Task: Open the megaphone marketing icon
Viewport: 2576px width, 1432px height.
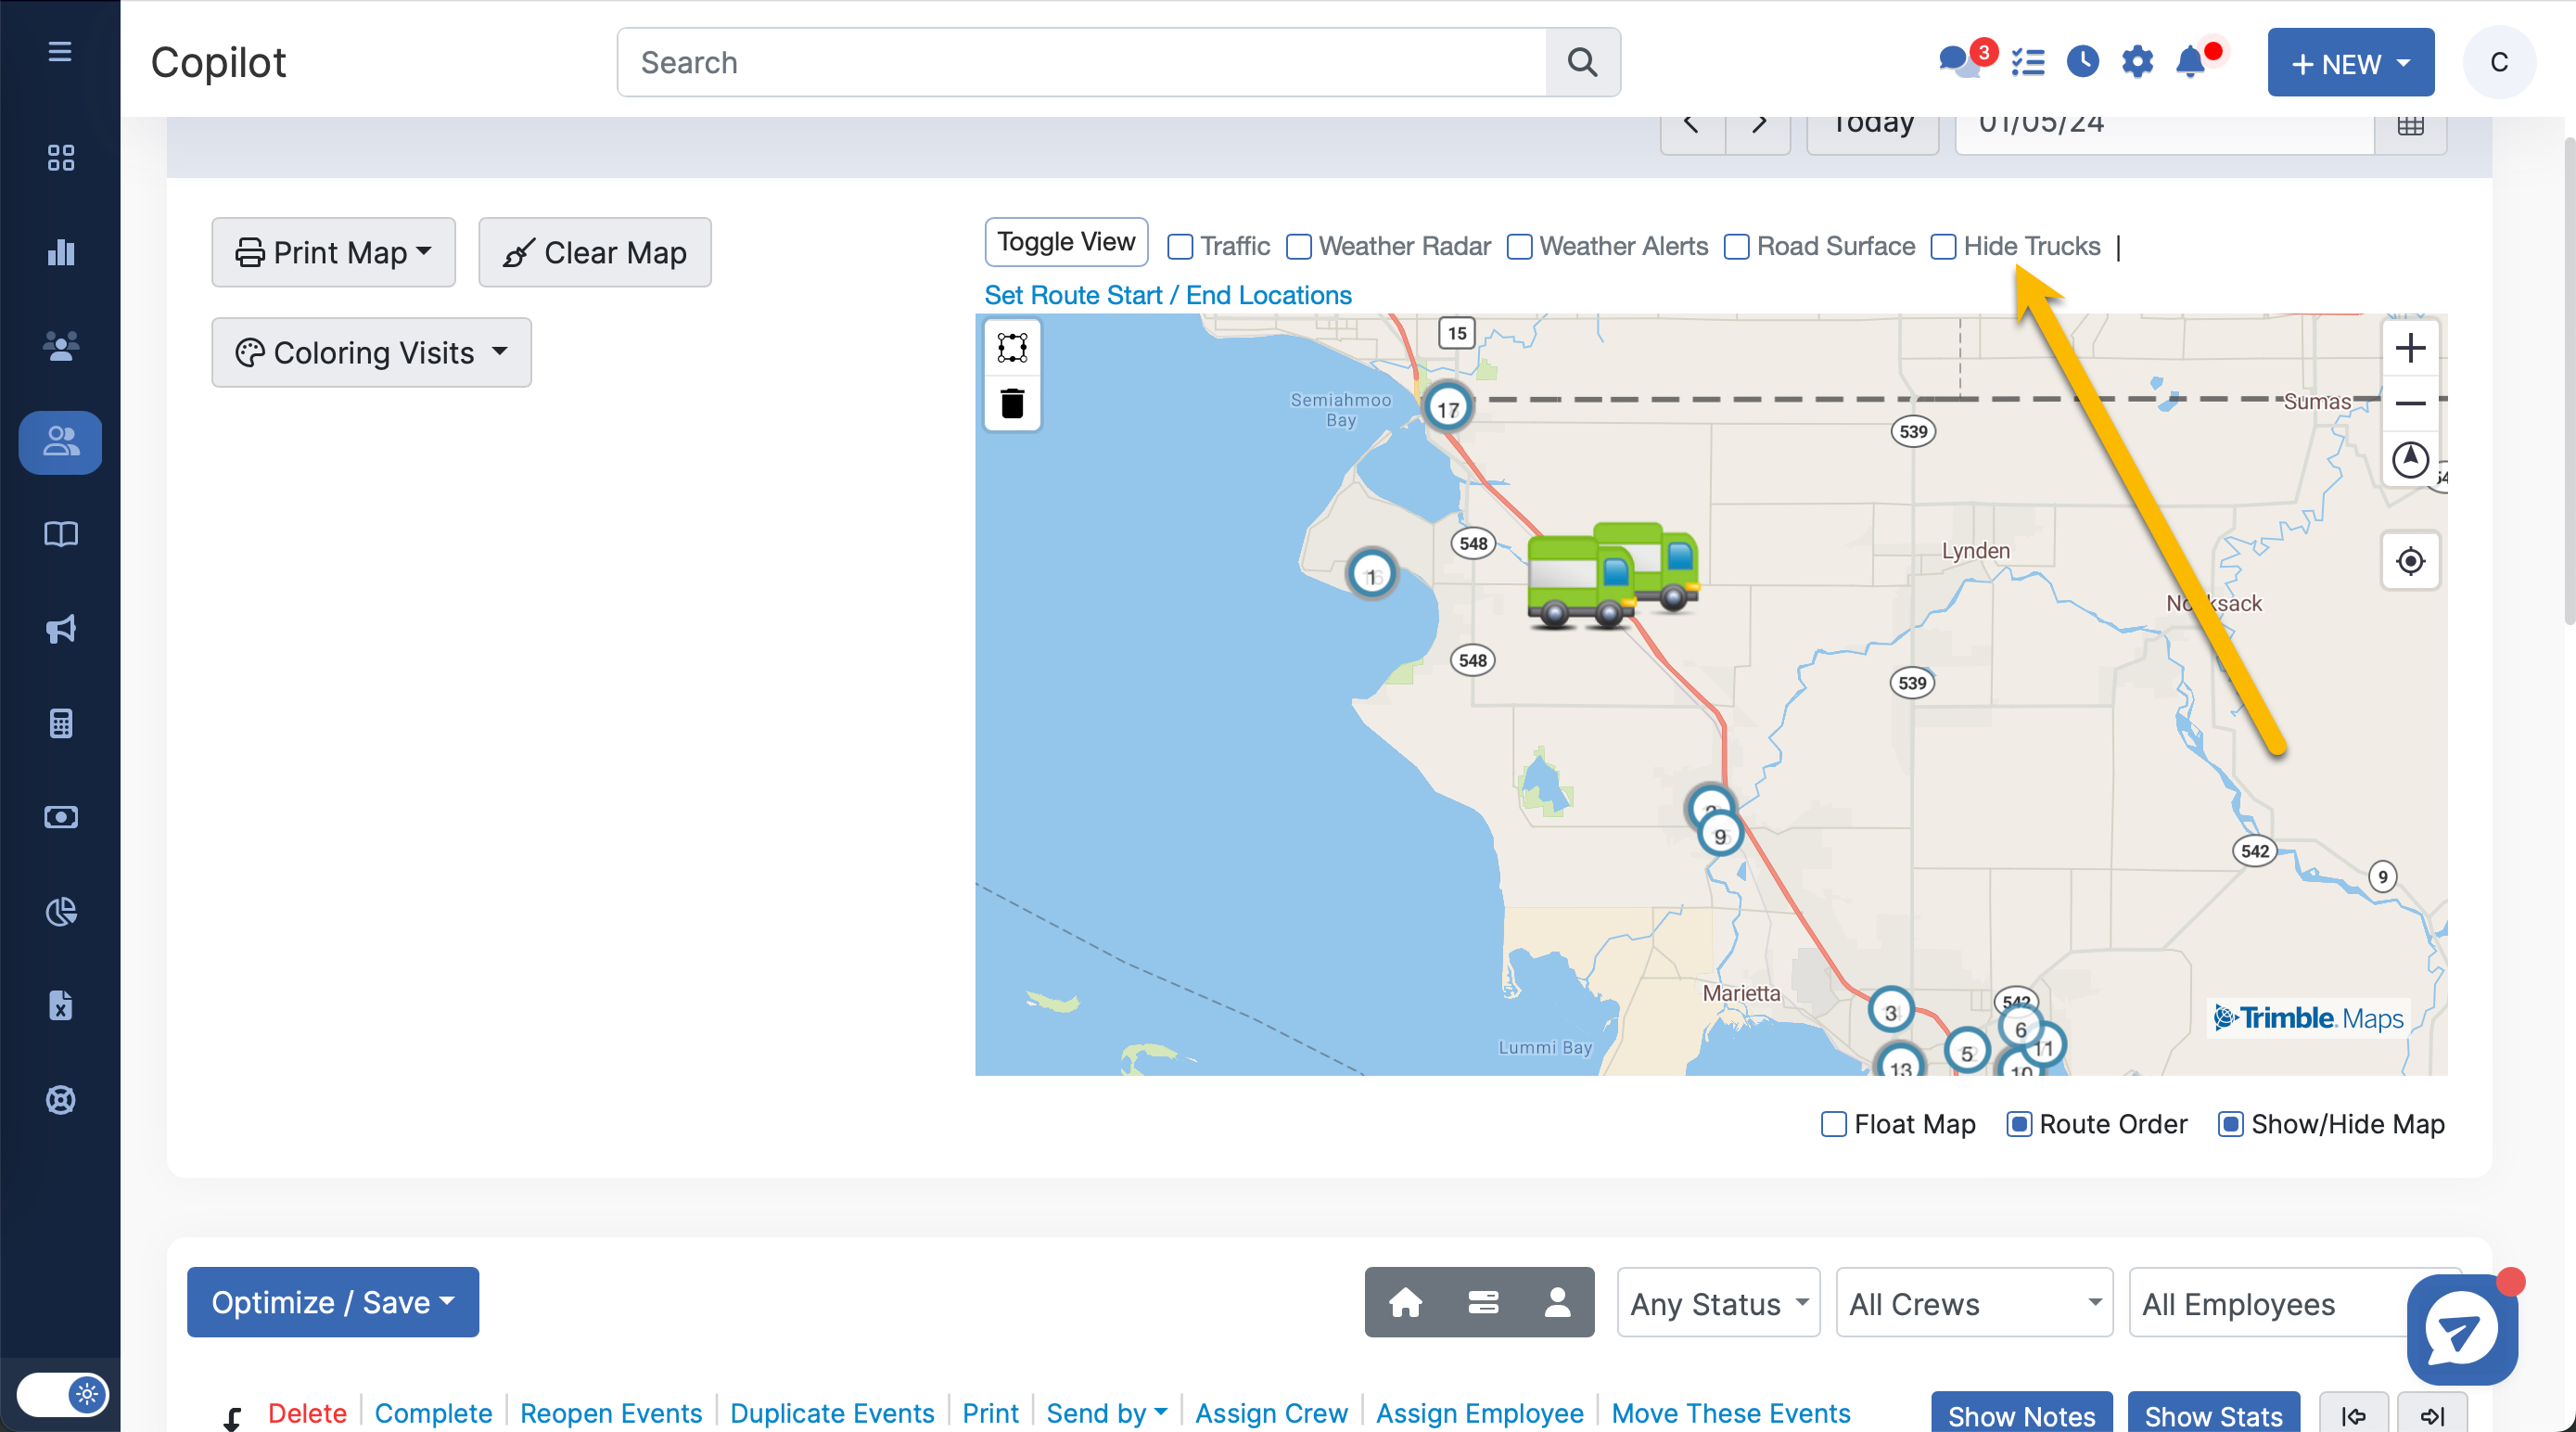Action: (60, 628)
